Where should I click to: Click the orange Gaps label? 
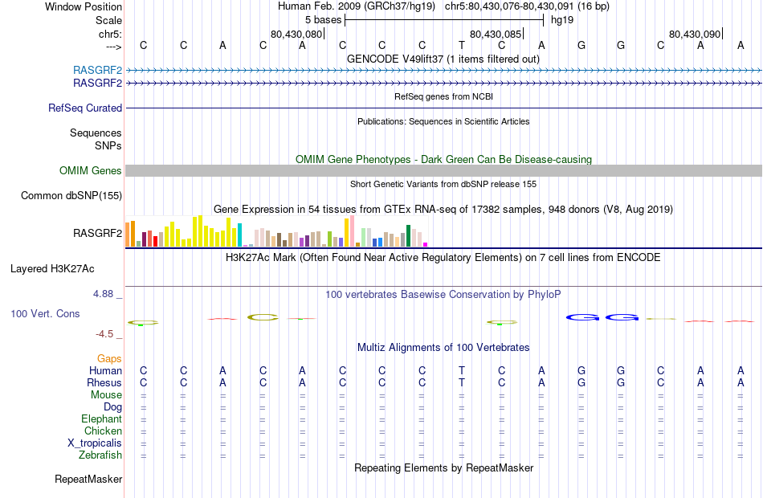pyautogui.click(x=109, y=359)
